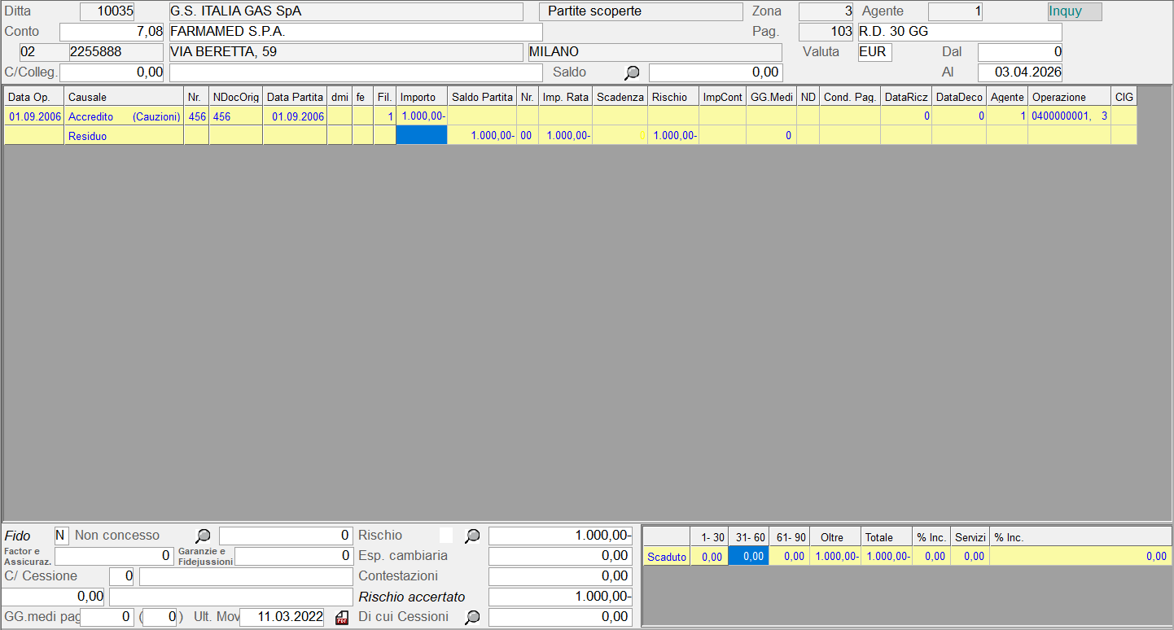Open the Di cui Cessioni magnifier
Viewport: 1174px width, 630px height.
(472, 617)
